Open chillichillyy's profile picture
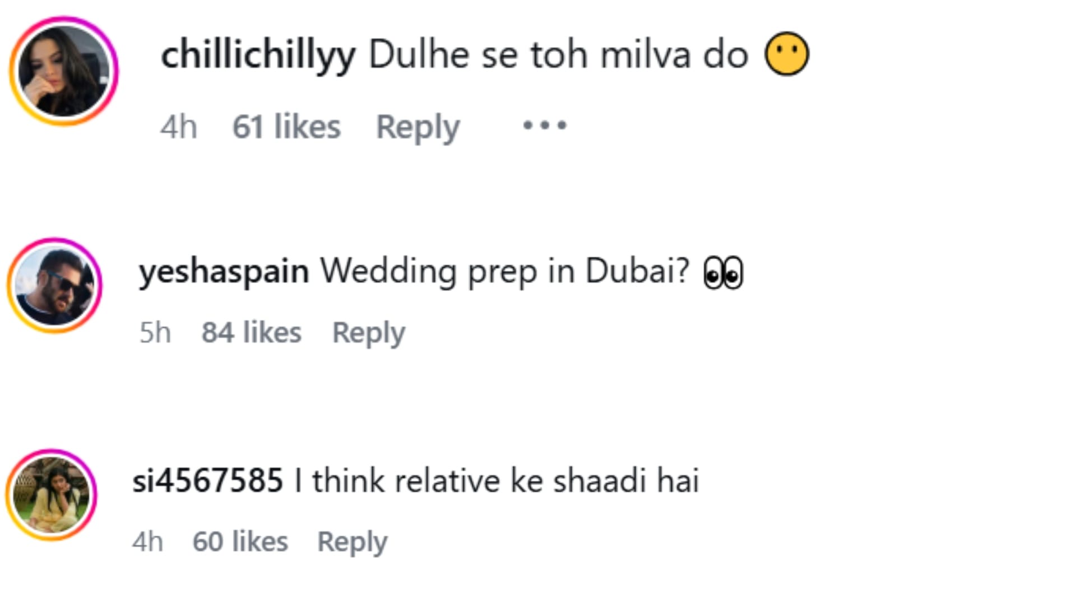The height and width of the screenshot is (605, 1076). [x=64, y=71]
